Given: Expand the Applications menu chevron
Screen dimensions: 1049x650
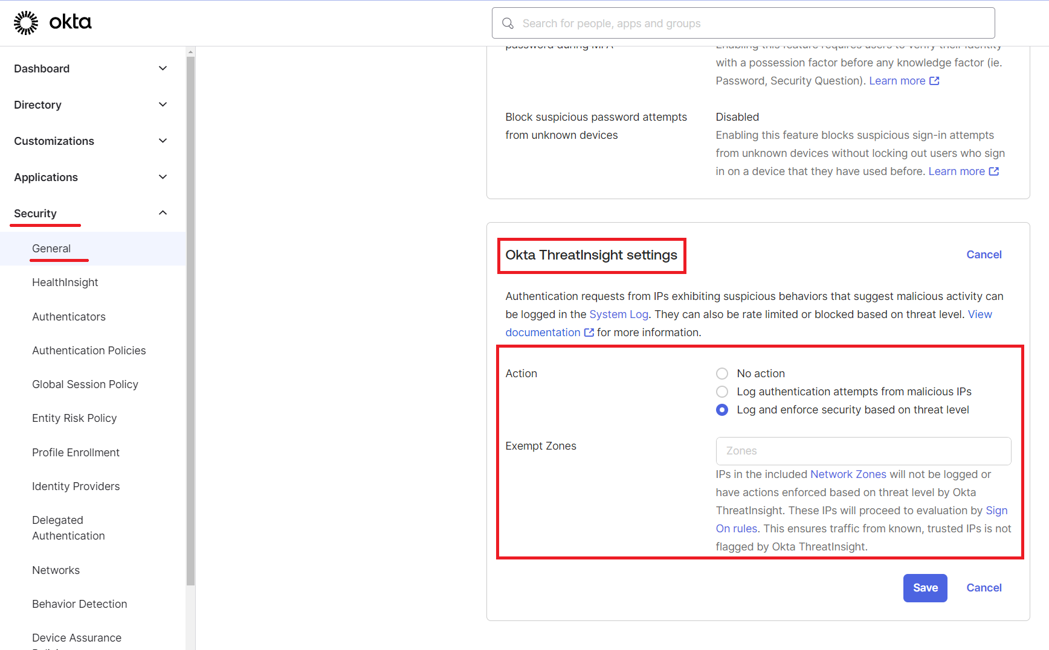Looking at the screenshot, I should [x=163, y=177].
